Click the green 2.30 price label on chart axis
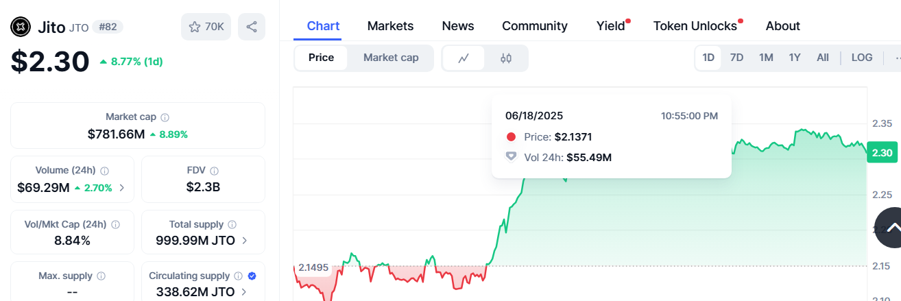The image size is (901, 301). pos(882,153)
